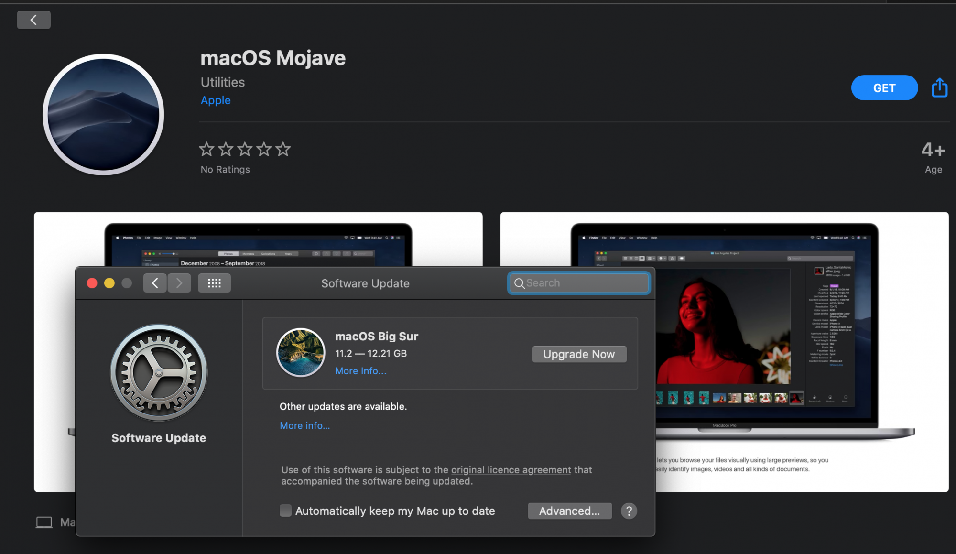This screenshot has width=956, height=554.
Task: Click the macOS Mojave app icon
Action: click(x=103, y=114)
